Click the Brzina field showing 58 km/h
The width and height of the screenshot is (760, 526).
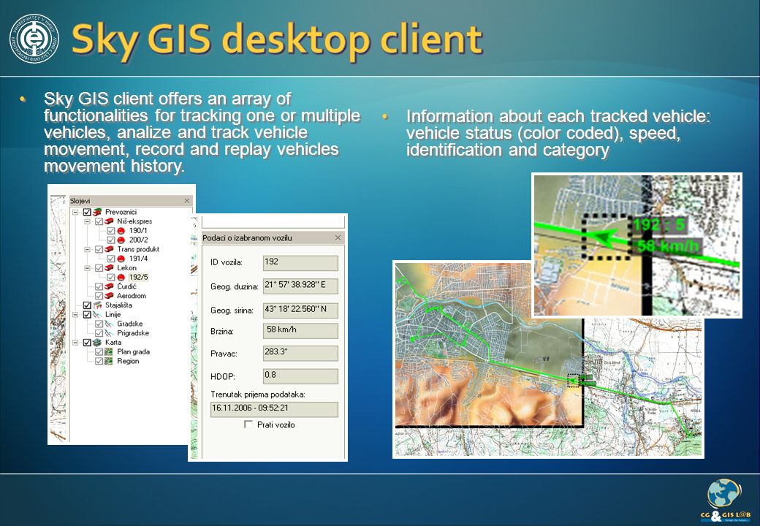coord(300,331)
